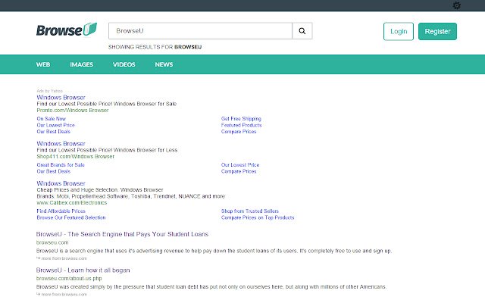
Task: Open the Great Brands for Sale link
Action: 61,165
